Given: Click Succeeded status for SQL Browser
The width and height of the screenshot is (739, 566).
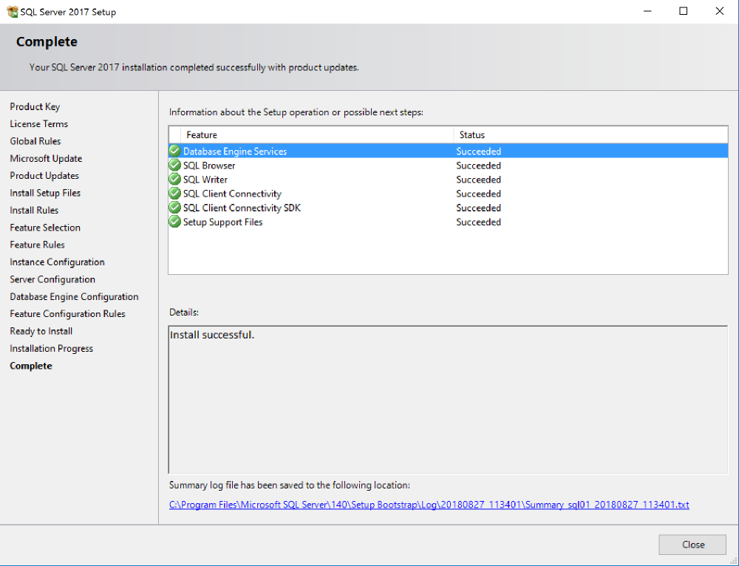Looking at the screenshot, I should pyautogui.click(x=478, y=166).
